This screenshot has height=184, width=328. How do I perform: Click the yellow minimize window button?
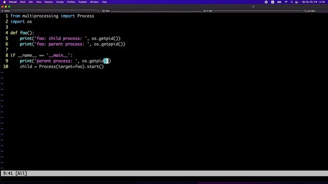pos(6,7)
